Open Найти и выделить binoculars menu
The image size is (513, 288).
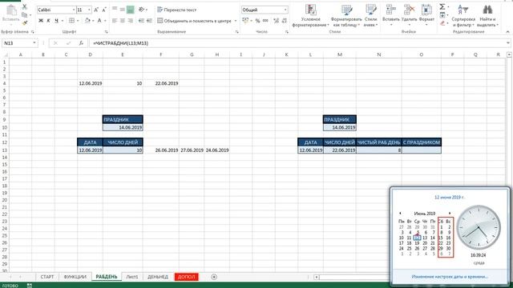(x=487, y=16)
